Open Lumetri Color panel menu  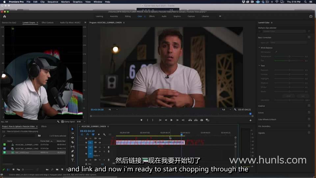tap(272, 23)
